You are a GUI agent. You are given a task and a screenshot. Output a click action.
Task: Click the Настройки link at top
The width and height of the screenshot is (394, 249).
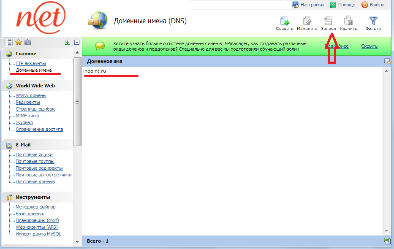(x=312, y=5)
